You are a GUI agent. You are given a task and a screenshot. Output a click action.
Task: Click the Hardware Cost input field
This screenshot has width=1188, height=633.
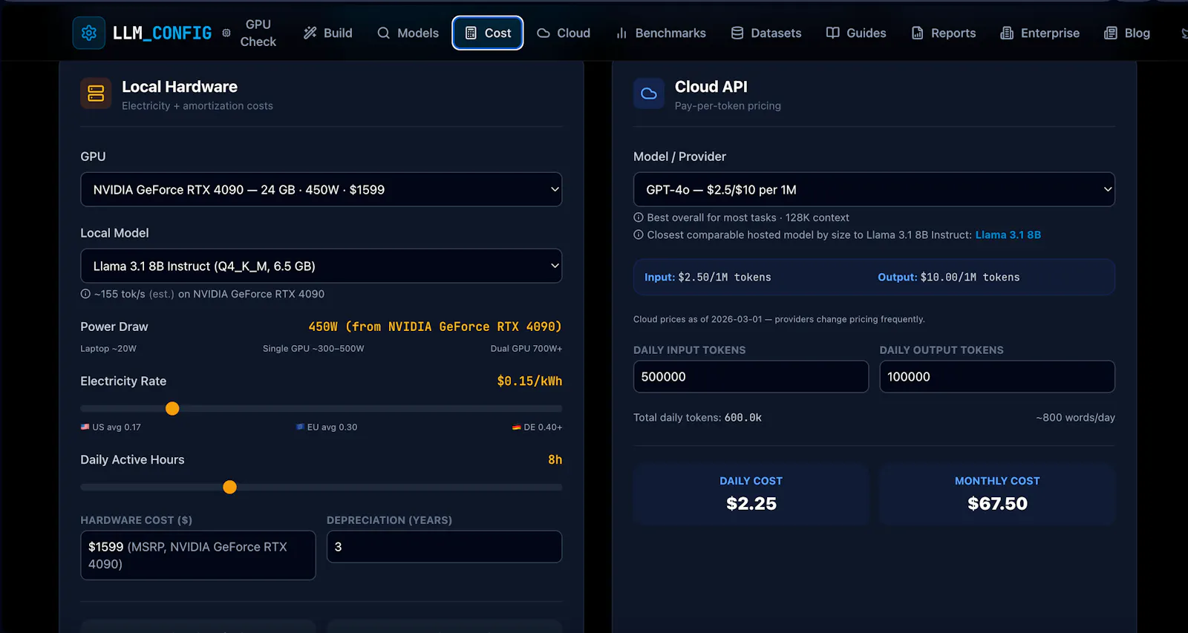pos(198,555)
